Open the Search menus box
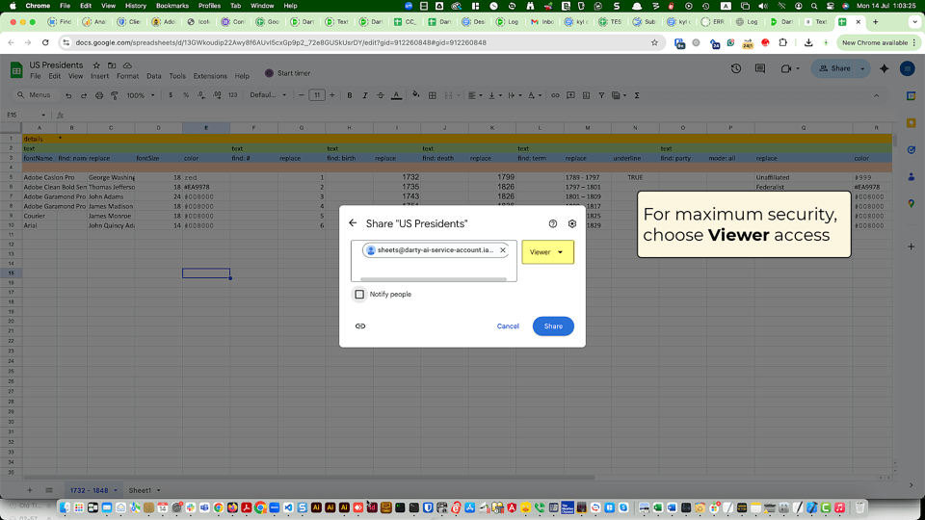Viewport: 925px width, 520px height. pos(35,95)
